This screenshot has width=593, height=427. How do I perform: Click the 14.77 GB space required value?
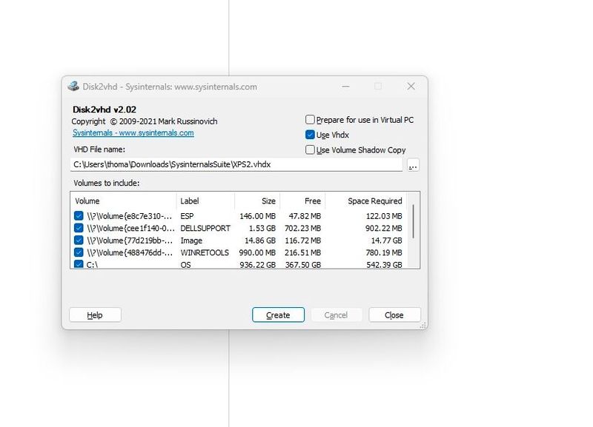click(x=386, y=240)
